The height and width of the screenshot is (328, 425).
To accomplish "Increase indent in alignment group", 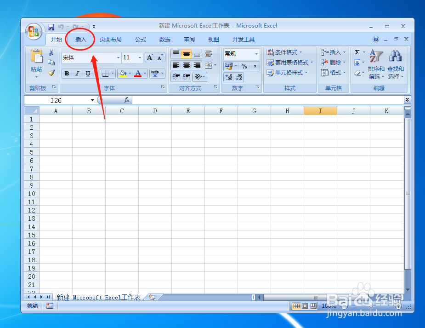I will click(186, 77).
